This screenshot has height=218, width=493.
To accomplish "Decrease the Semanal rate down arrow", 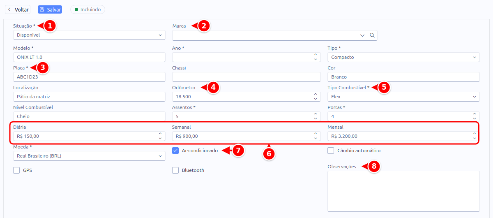I will 315,139.
